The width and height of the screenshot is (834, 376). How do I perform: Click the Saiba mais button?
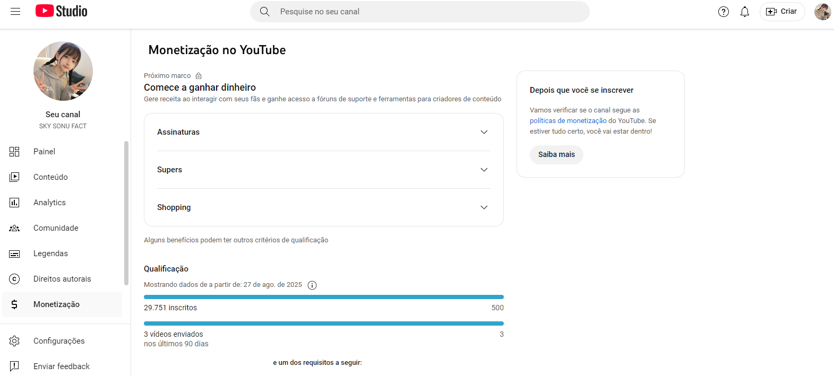click(556, 154)
